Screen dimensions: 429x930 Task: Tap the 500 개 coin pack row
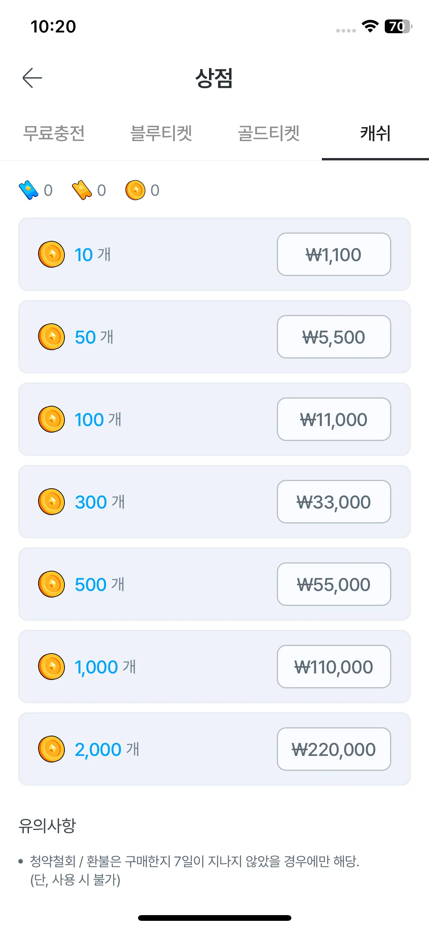pyautogui.click(x=214, y=584)
